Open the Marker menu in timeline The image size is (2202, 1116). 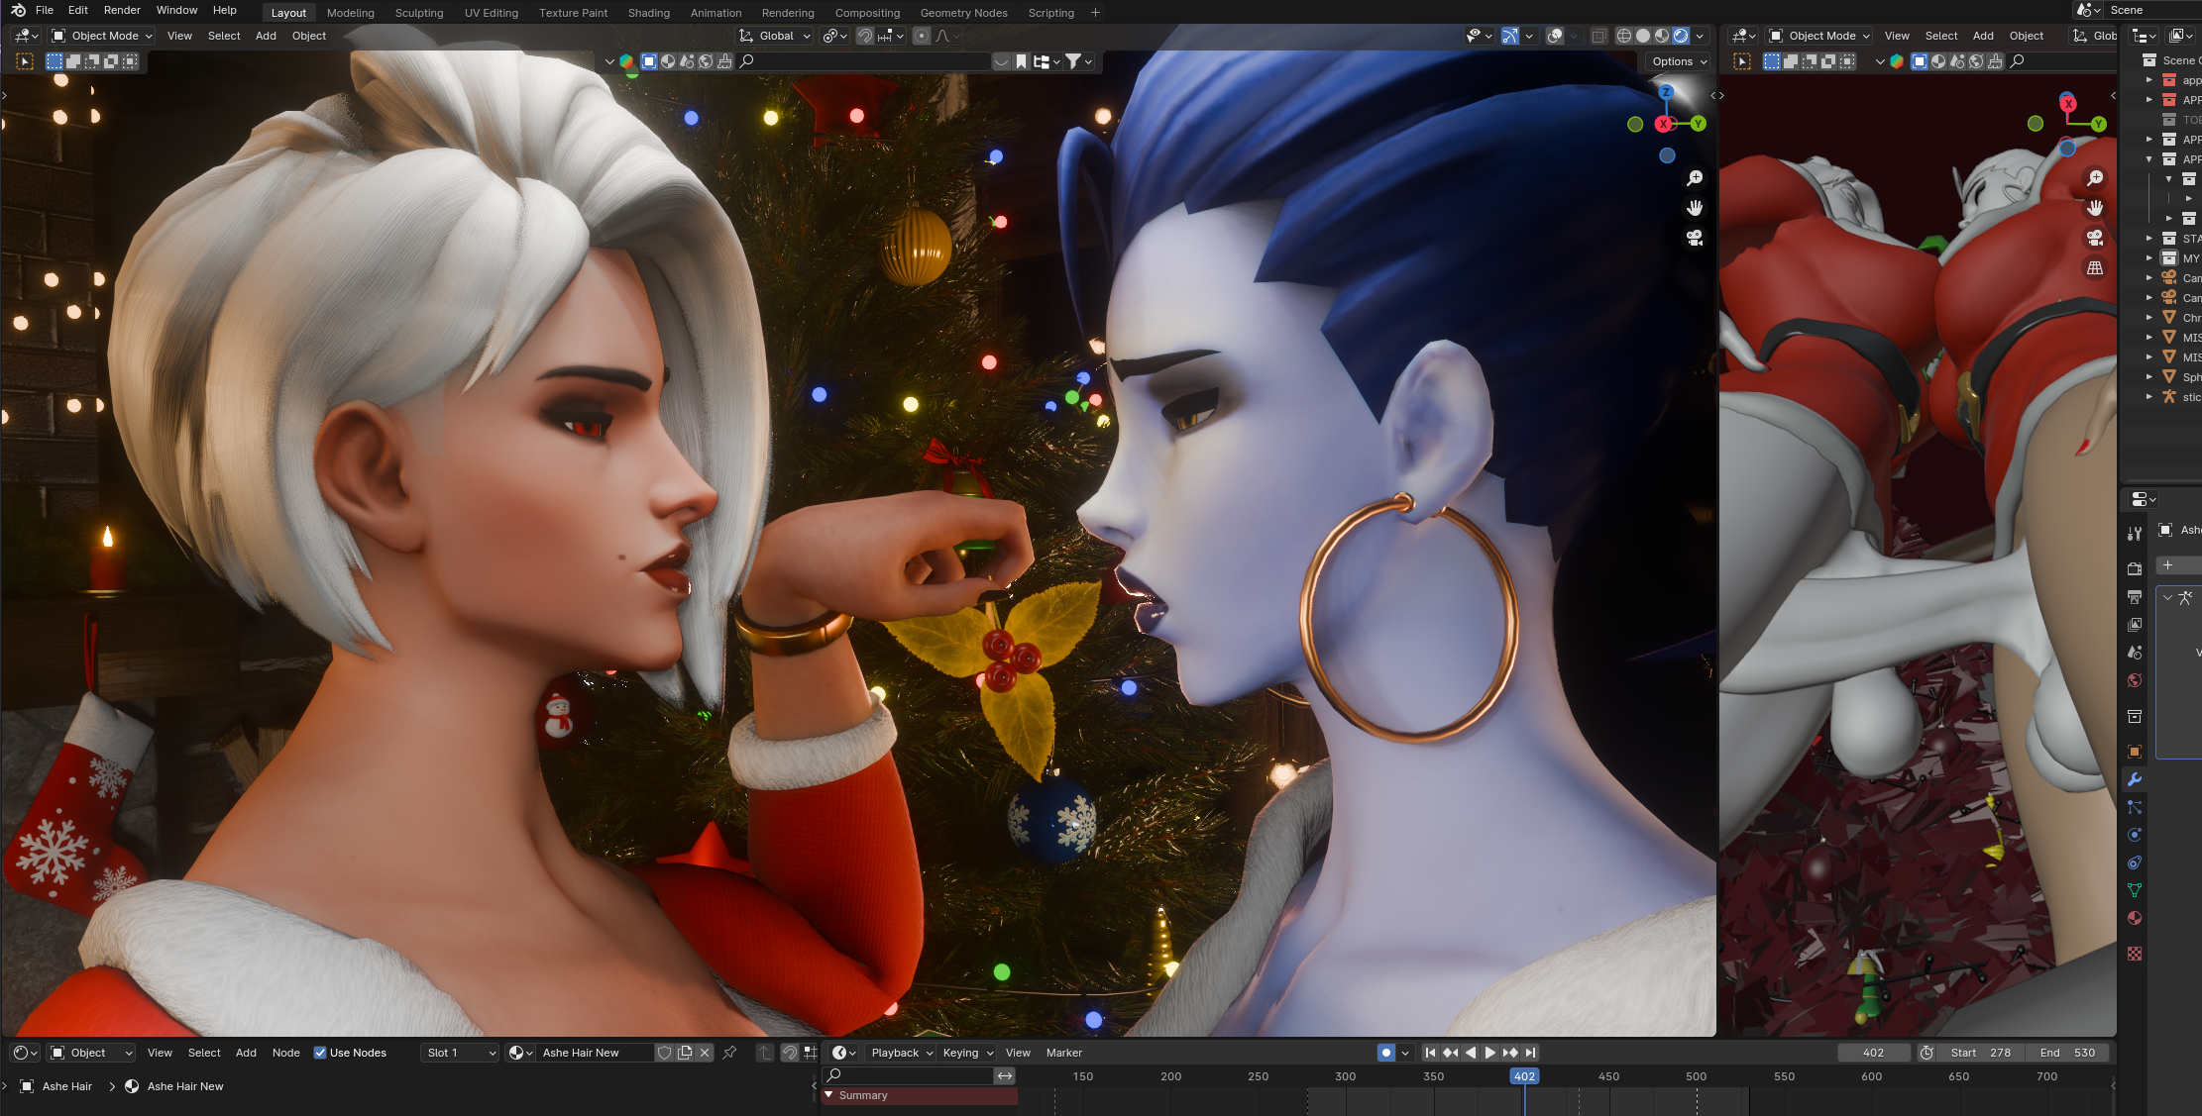[1064, 1053]
